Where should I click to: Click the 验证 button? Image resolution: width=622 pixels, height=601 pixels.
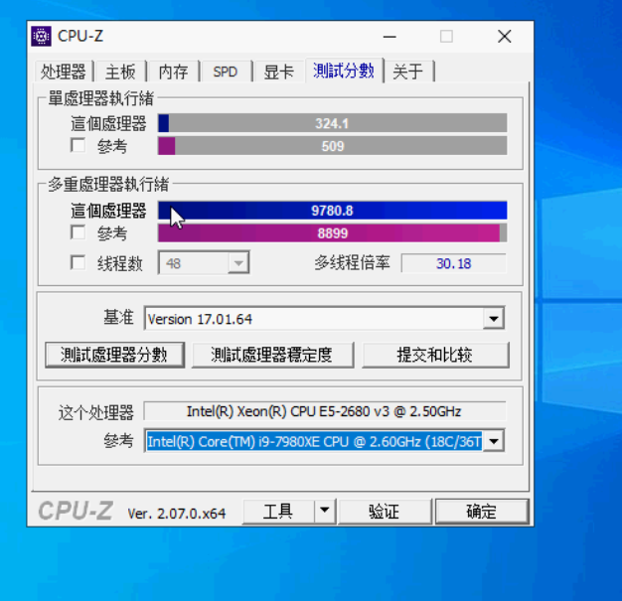[385, 512]
